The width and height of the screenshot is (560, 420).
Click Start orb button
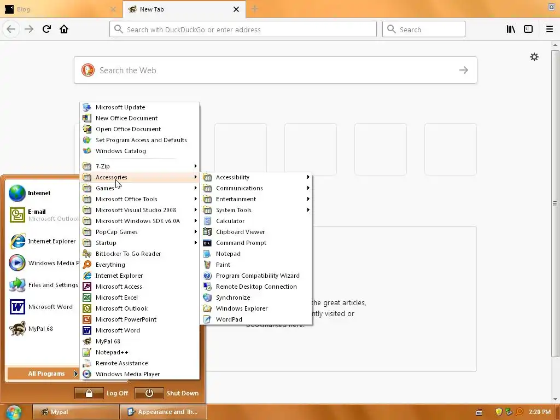click(14, 412)
